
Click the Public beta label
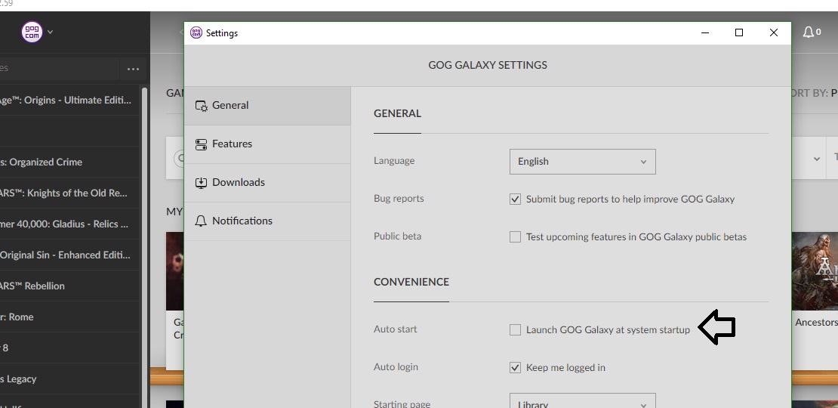(398, 236)
